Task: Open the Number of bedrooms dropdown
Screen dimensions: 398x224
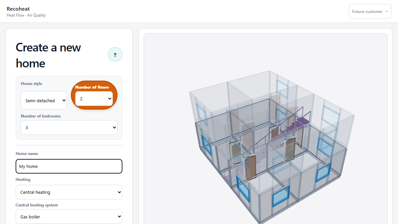Action: 69,127
